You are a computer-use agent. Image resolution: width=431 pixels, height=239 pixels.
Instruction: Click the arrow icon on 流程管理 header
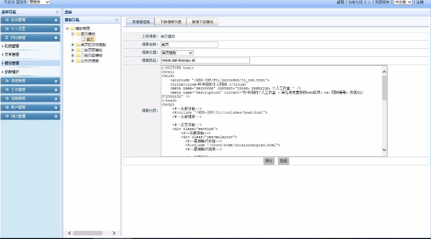[x=7, y=81]
